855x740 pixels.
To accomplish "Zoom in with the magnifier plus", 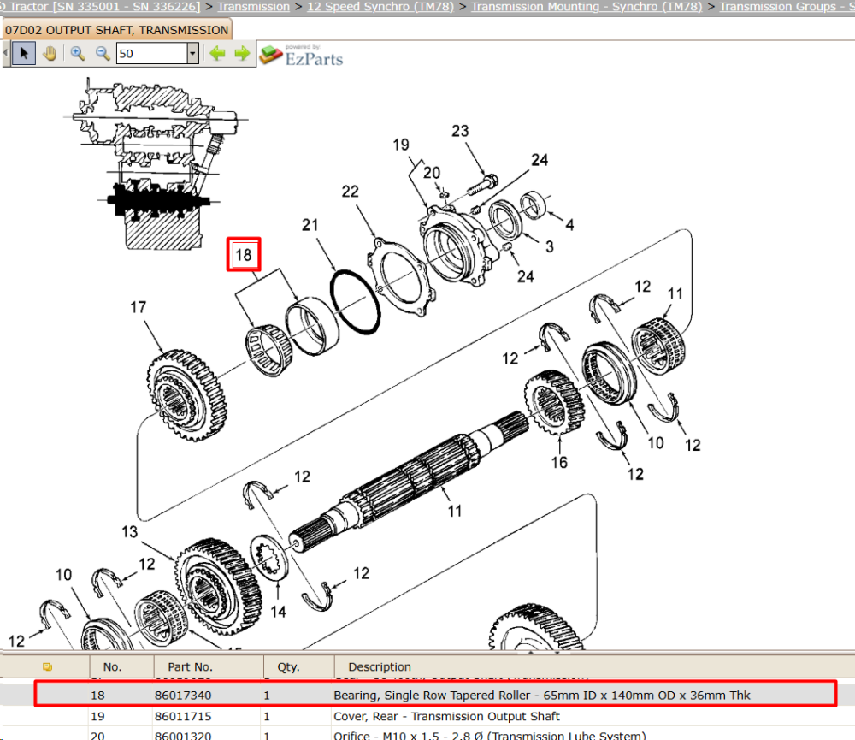I will click(x=78, y=54).
